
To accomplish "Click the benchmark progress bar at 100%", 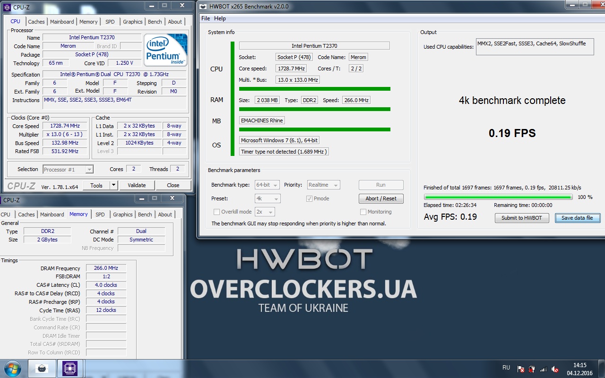I will pyautogui.click(x=498, y=197).
